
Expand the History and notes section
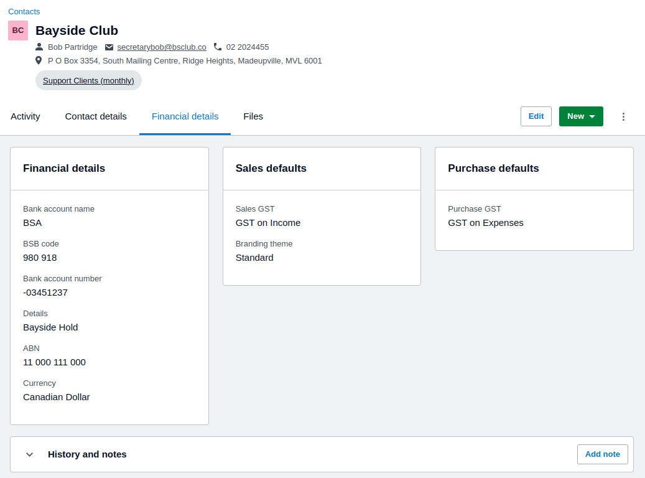coord(30,454)
